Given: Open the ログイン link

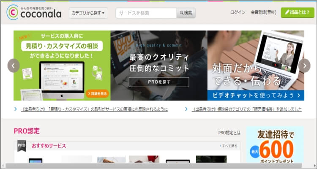Looking at the screenshot, I should point(238,12).
